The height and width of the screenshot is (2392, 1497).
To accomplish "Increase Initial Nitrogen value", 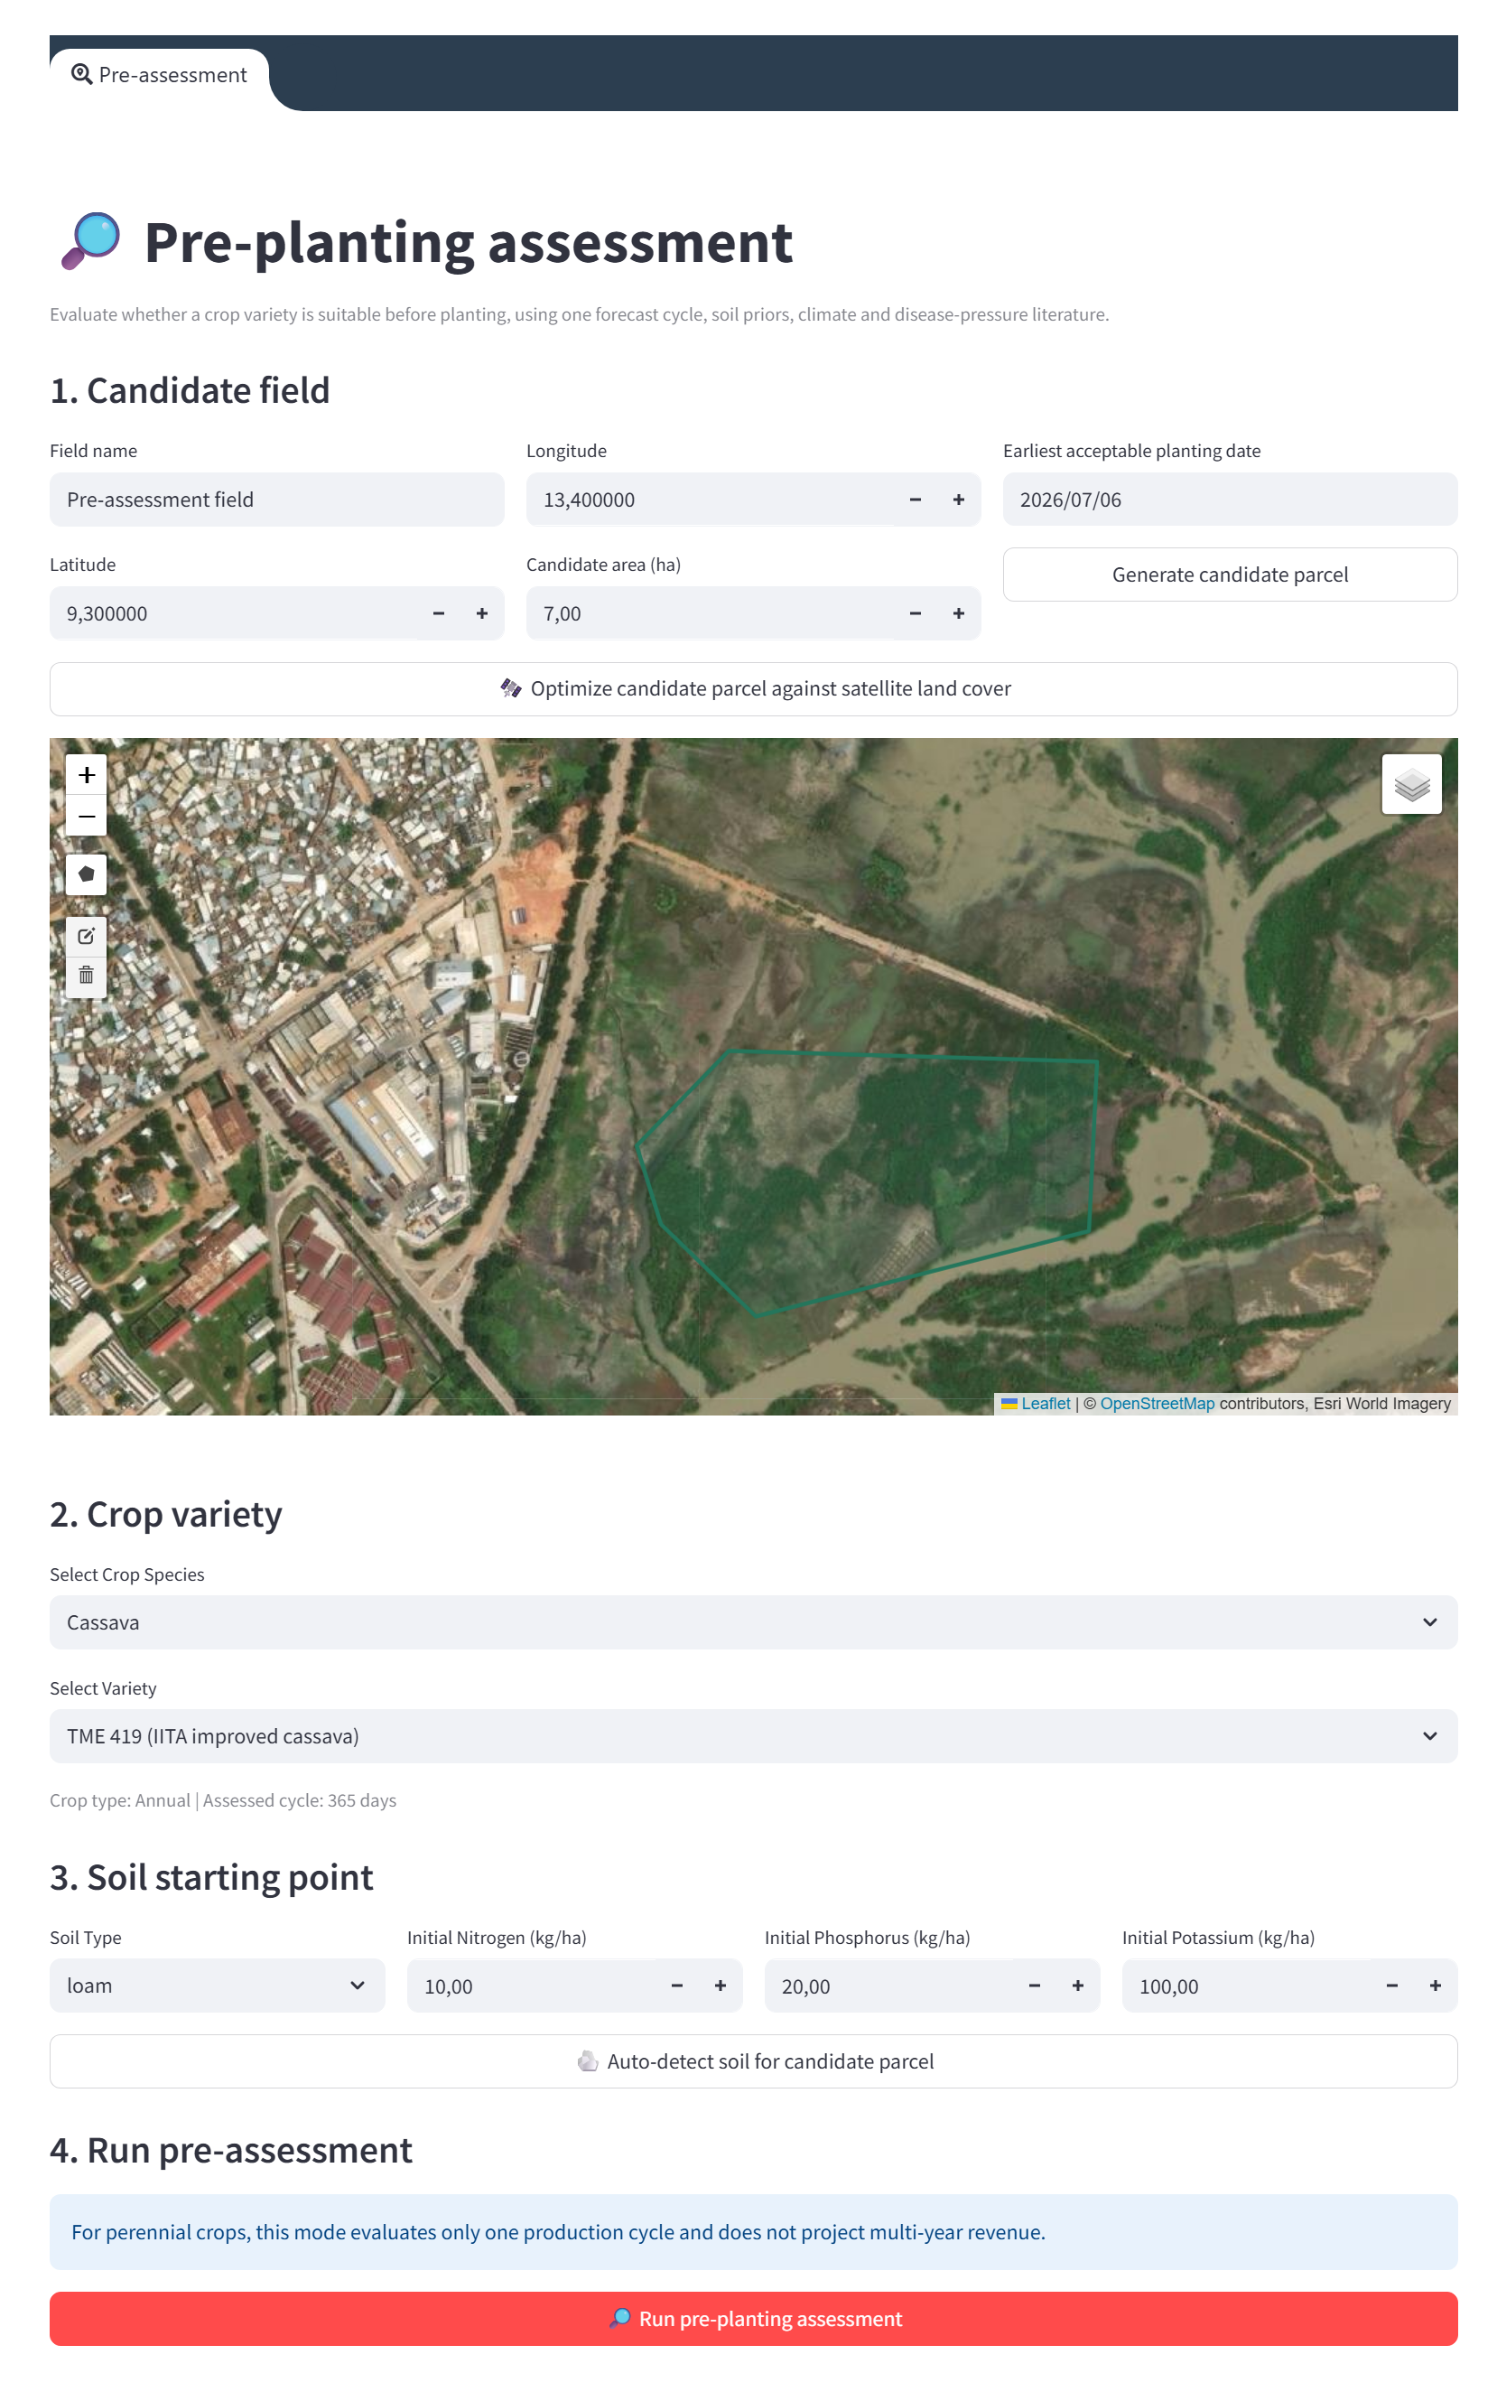I will click(721, 1986).
